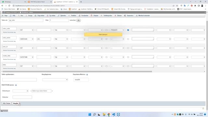Open the DATETIME type dropdown for create_date
The width and height of the screenshot is (208, 117).
[27, 57]
